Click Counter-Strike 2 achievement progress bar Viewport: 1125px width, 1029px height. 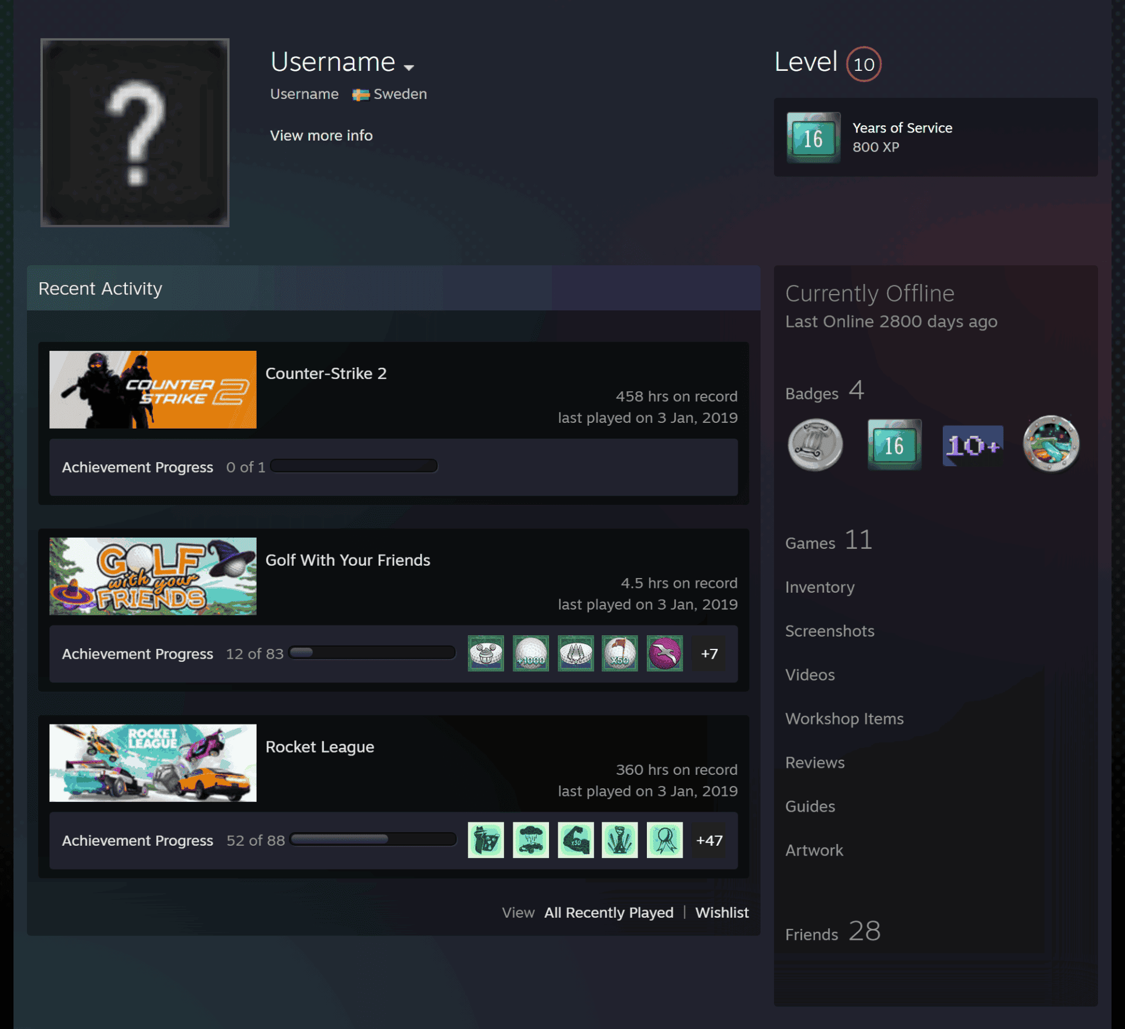(354, 466)
